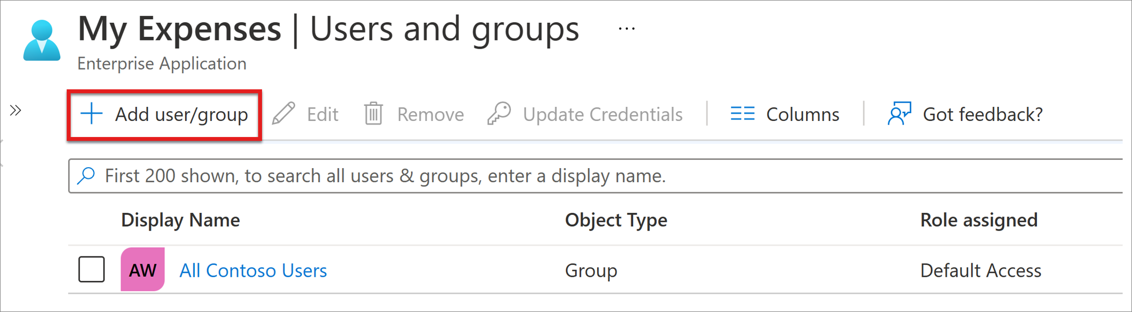This screenshot has height=312, width=1132.
Task: Click the Group object type cell
Action: (591, 270)
